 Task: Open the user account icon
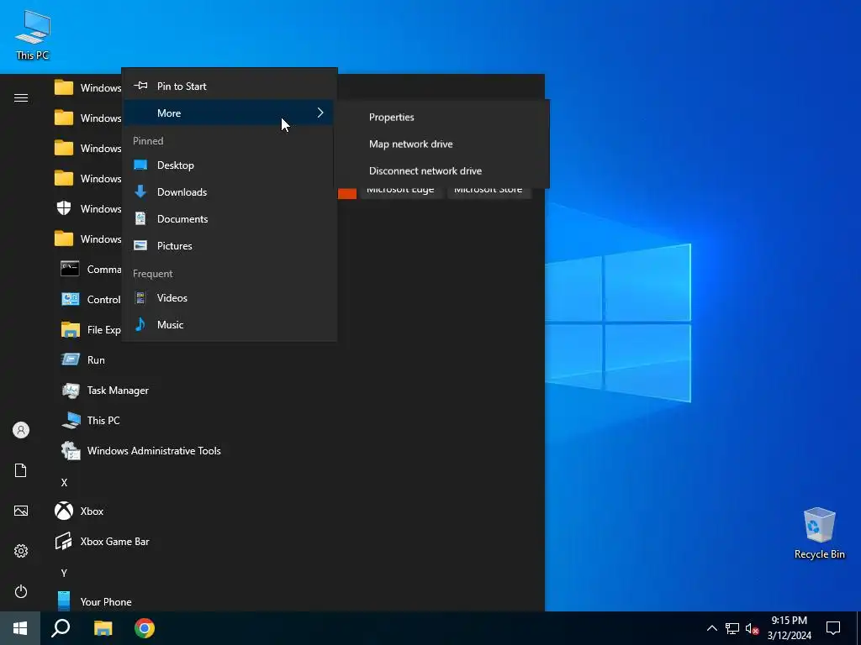pyautogui.click(x=21, y=430)
